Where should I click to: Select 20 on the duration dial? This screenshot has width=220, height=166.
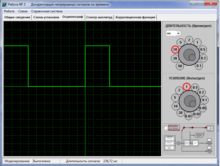click(175, 58)
